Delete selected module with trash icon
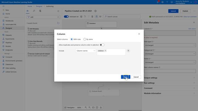This screenshot has width=198, height=111. (92, 17)
